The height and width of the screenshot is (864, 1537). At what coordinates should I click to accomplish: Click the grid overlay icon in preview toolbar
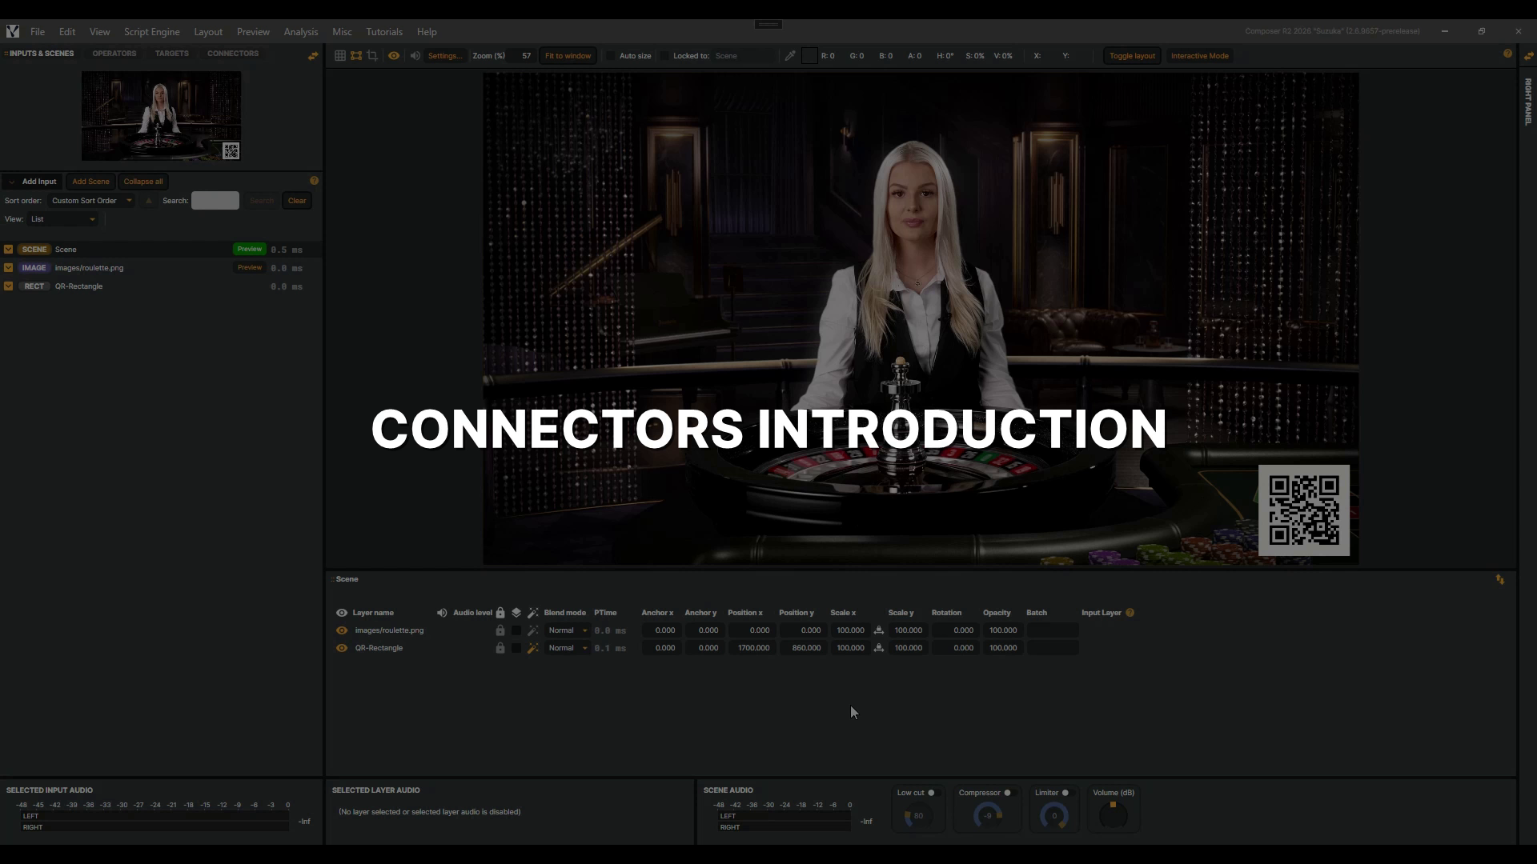coord(340,56)
